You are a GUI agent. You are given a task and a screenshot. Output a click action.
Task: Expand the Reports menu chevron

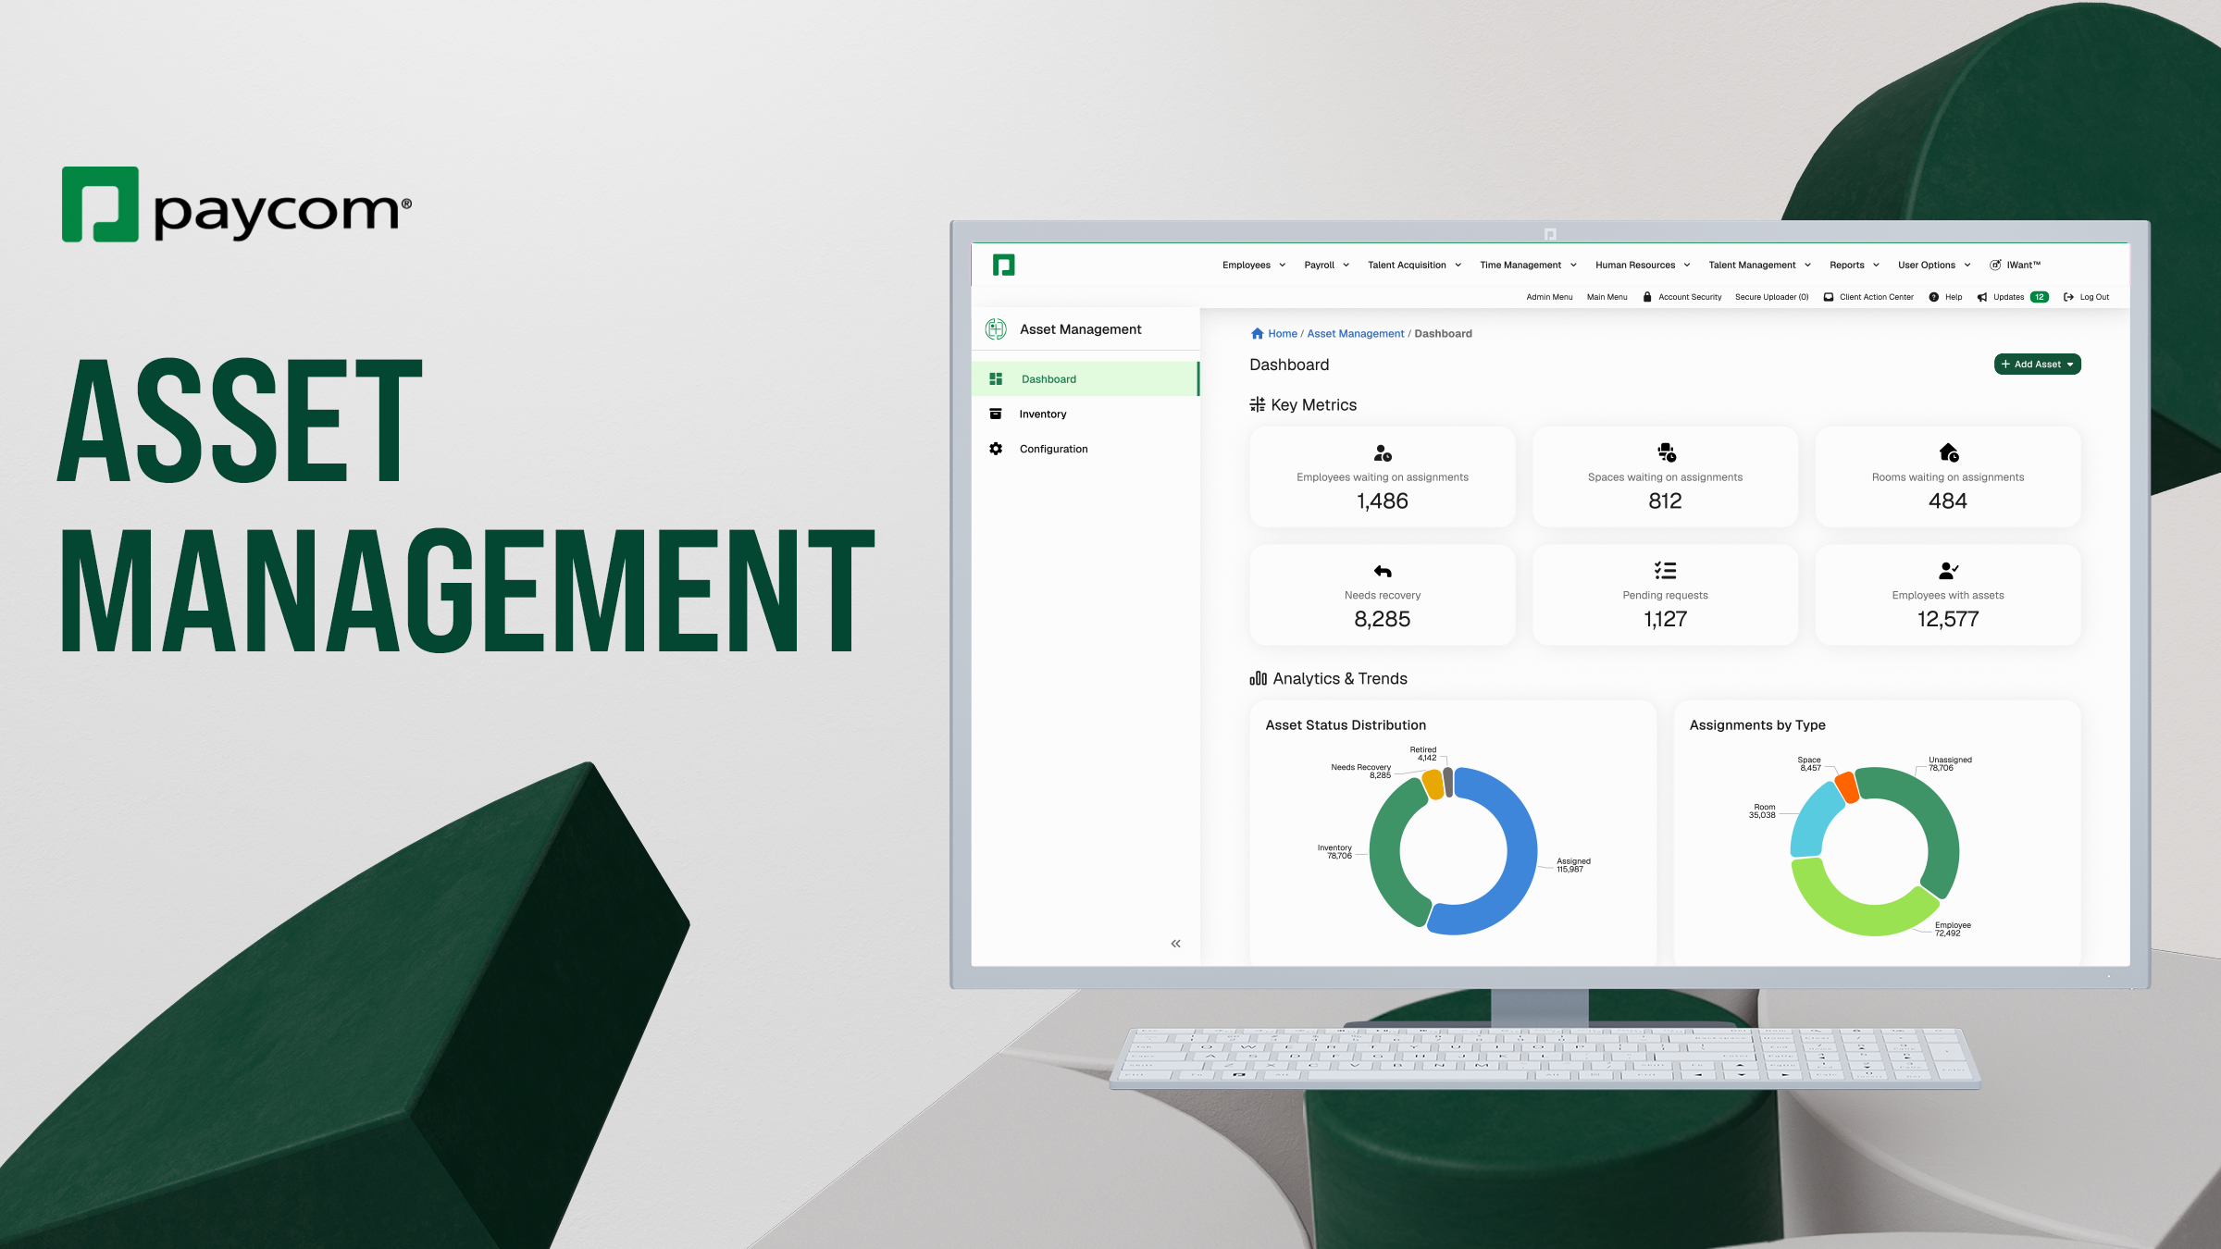tap(1877, 266)
